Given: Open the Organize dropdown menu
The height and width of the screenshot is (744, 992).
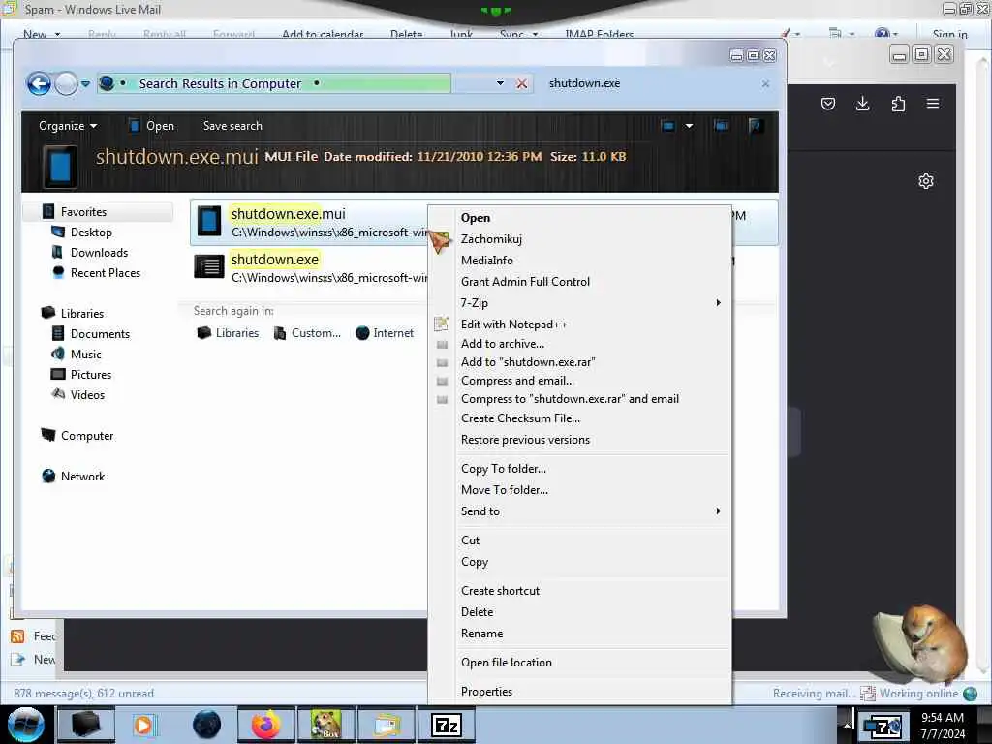Looking at the screenshot, I should point(68,126).
